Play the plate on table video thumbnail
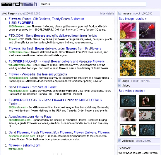This screenshot has height=155, width=161. tap(147, 115)
